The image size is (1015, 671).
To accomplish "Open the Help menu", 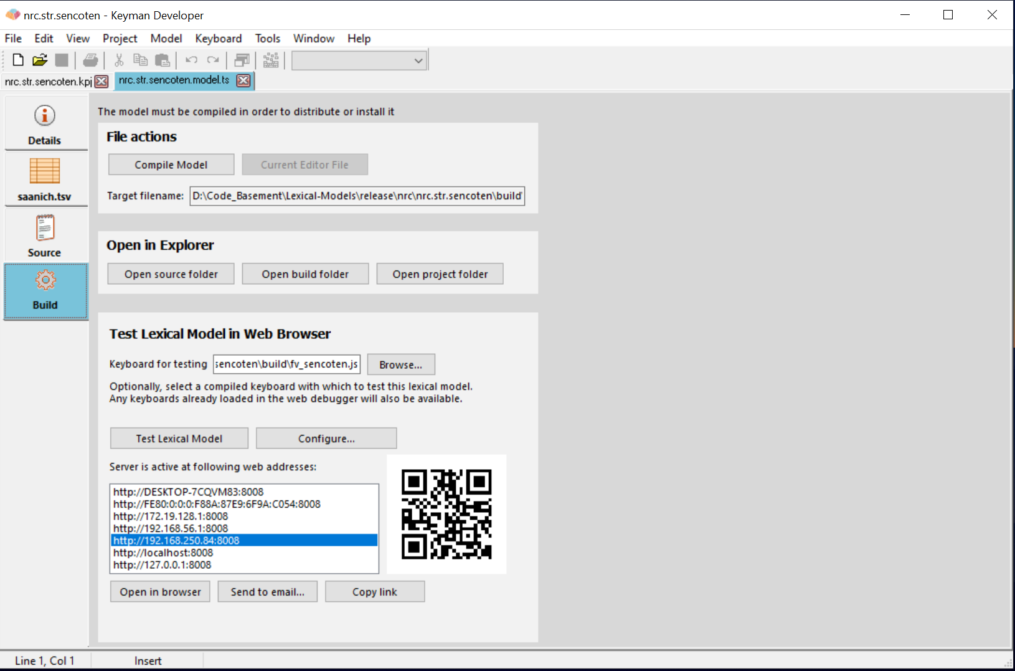I will 359,39.
